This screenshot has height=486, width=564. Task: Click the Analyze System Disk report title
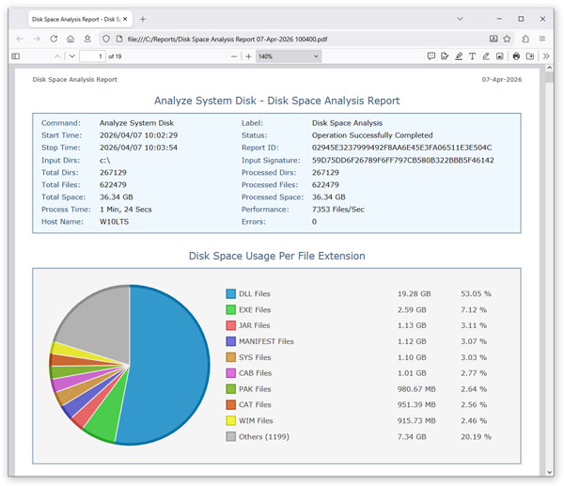(277, 101)
